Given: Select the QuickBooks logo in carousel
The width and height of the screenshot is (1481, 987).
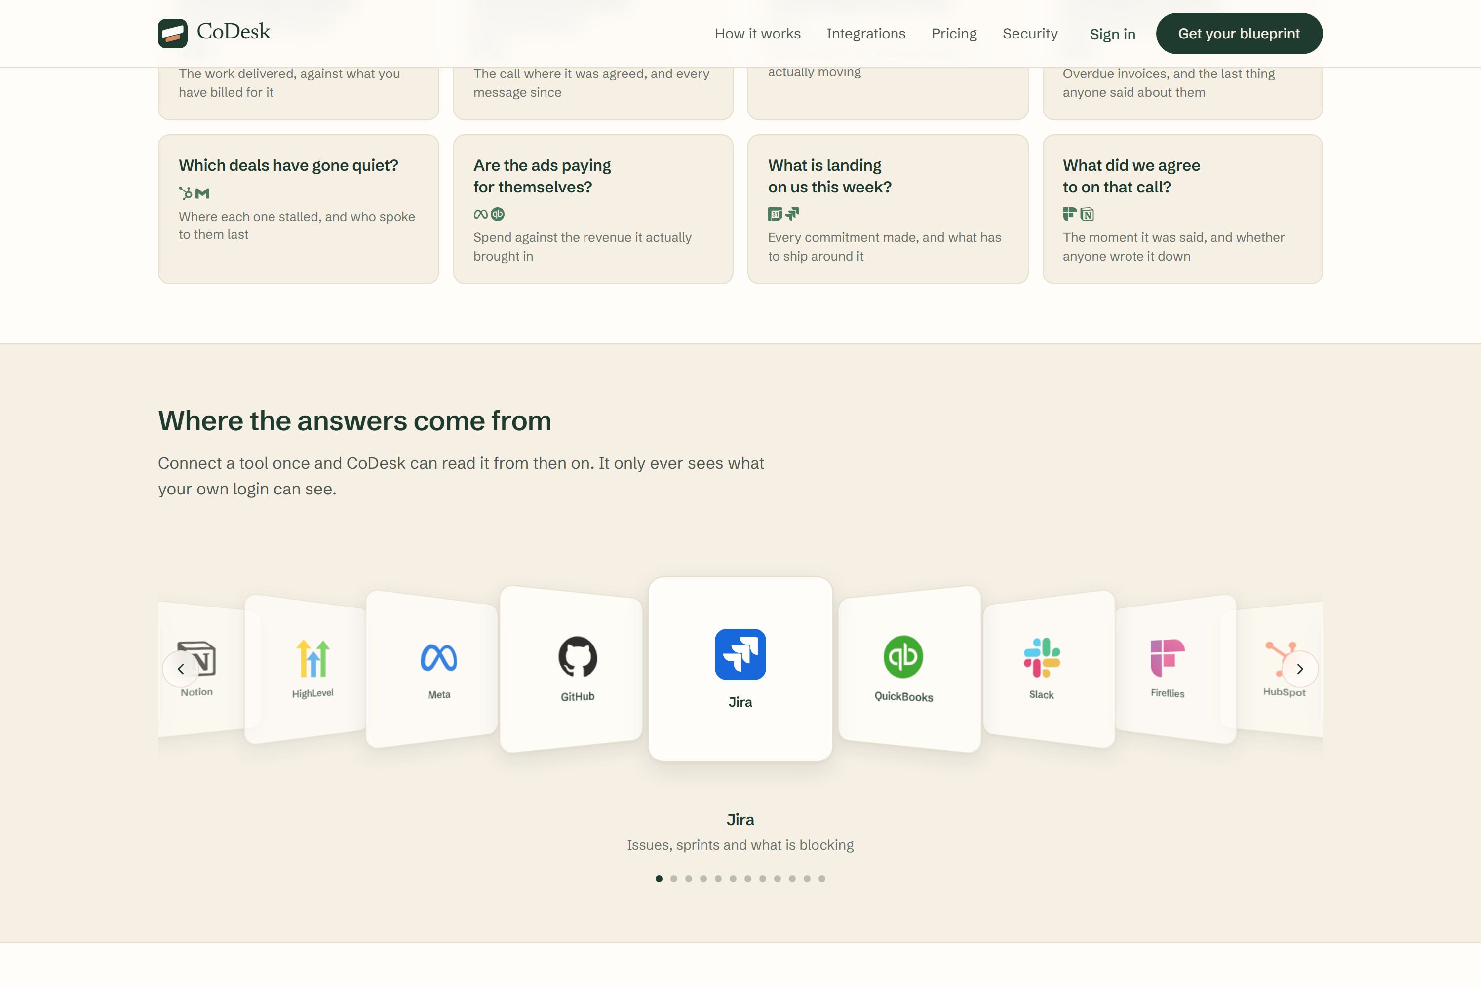Looking at the screenshot, I should point(903,656).
